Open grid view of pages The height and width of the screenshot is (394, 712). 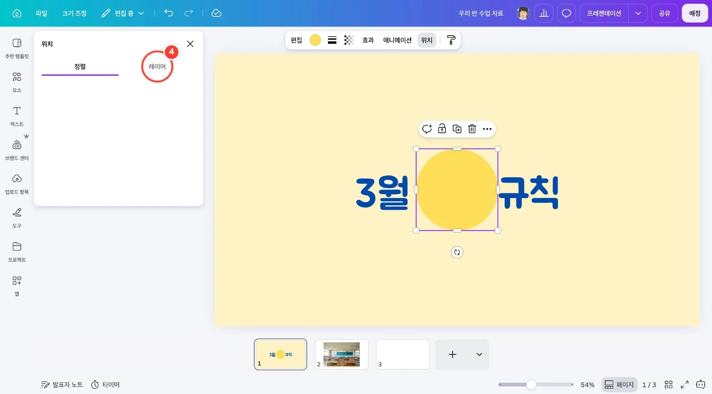click(668, 385)
